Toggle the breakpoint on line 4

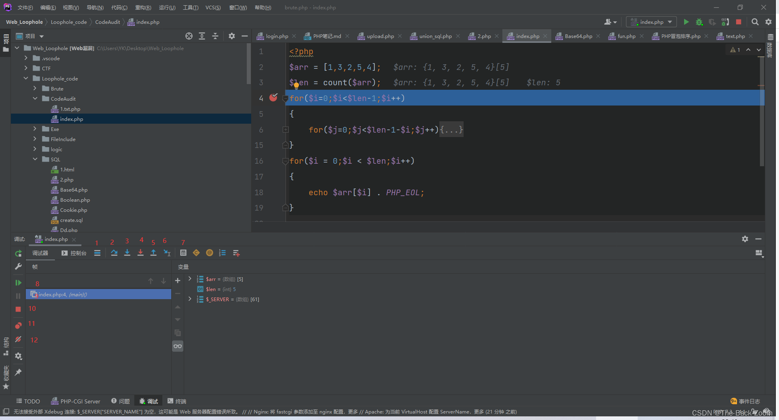tap(273, 97)
